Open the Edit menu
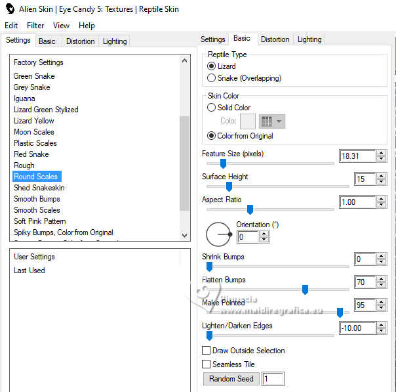Screen dimensions: 396x392 tap(11, 26)
